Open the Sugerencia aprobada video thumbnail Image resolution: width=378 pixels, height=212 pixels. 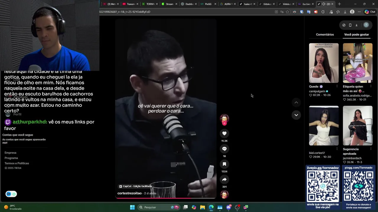tap(358, 126)
